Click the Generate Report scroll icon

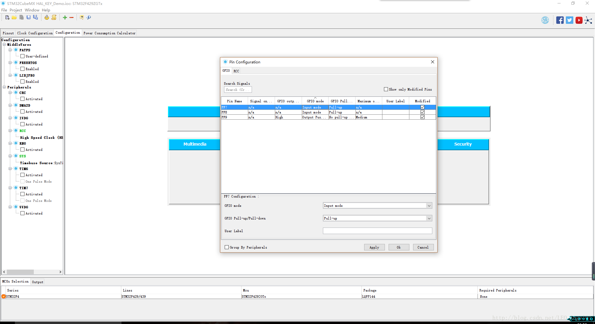54,18
